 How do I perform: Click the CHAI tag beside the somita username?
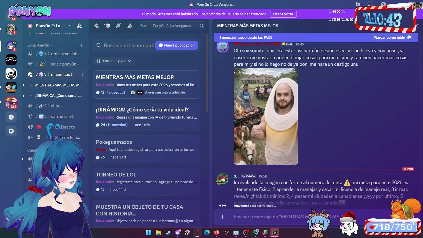tap(287, 44)
